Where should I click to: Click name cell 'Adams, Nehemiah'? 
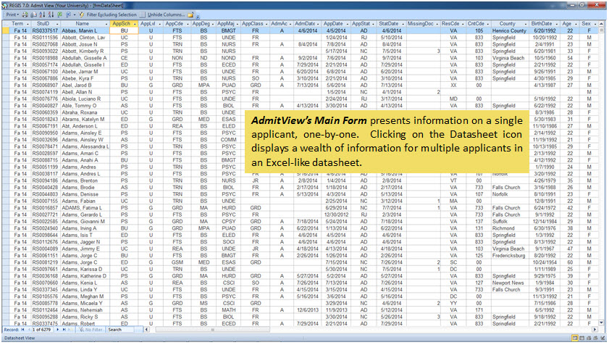(x=82, y=310)
